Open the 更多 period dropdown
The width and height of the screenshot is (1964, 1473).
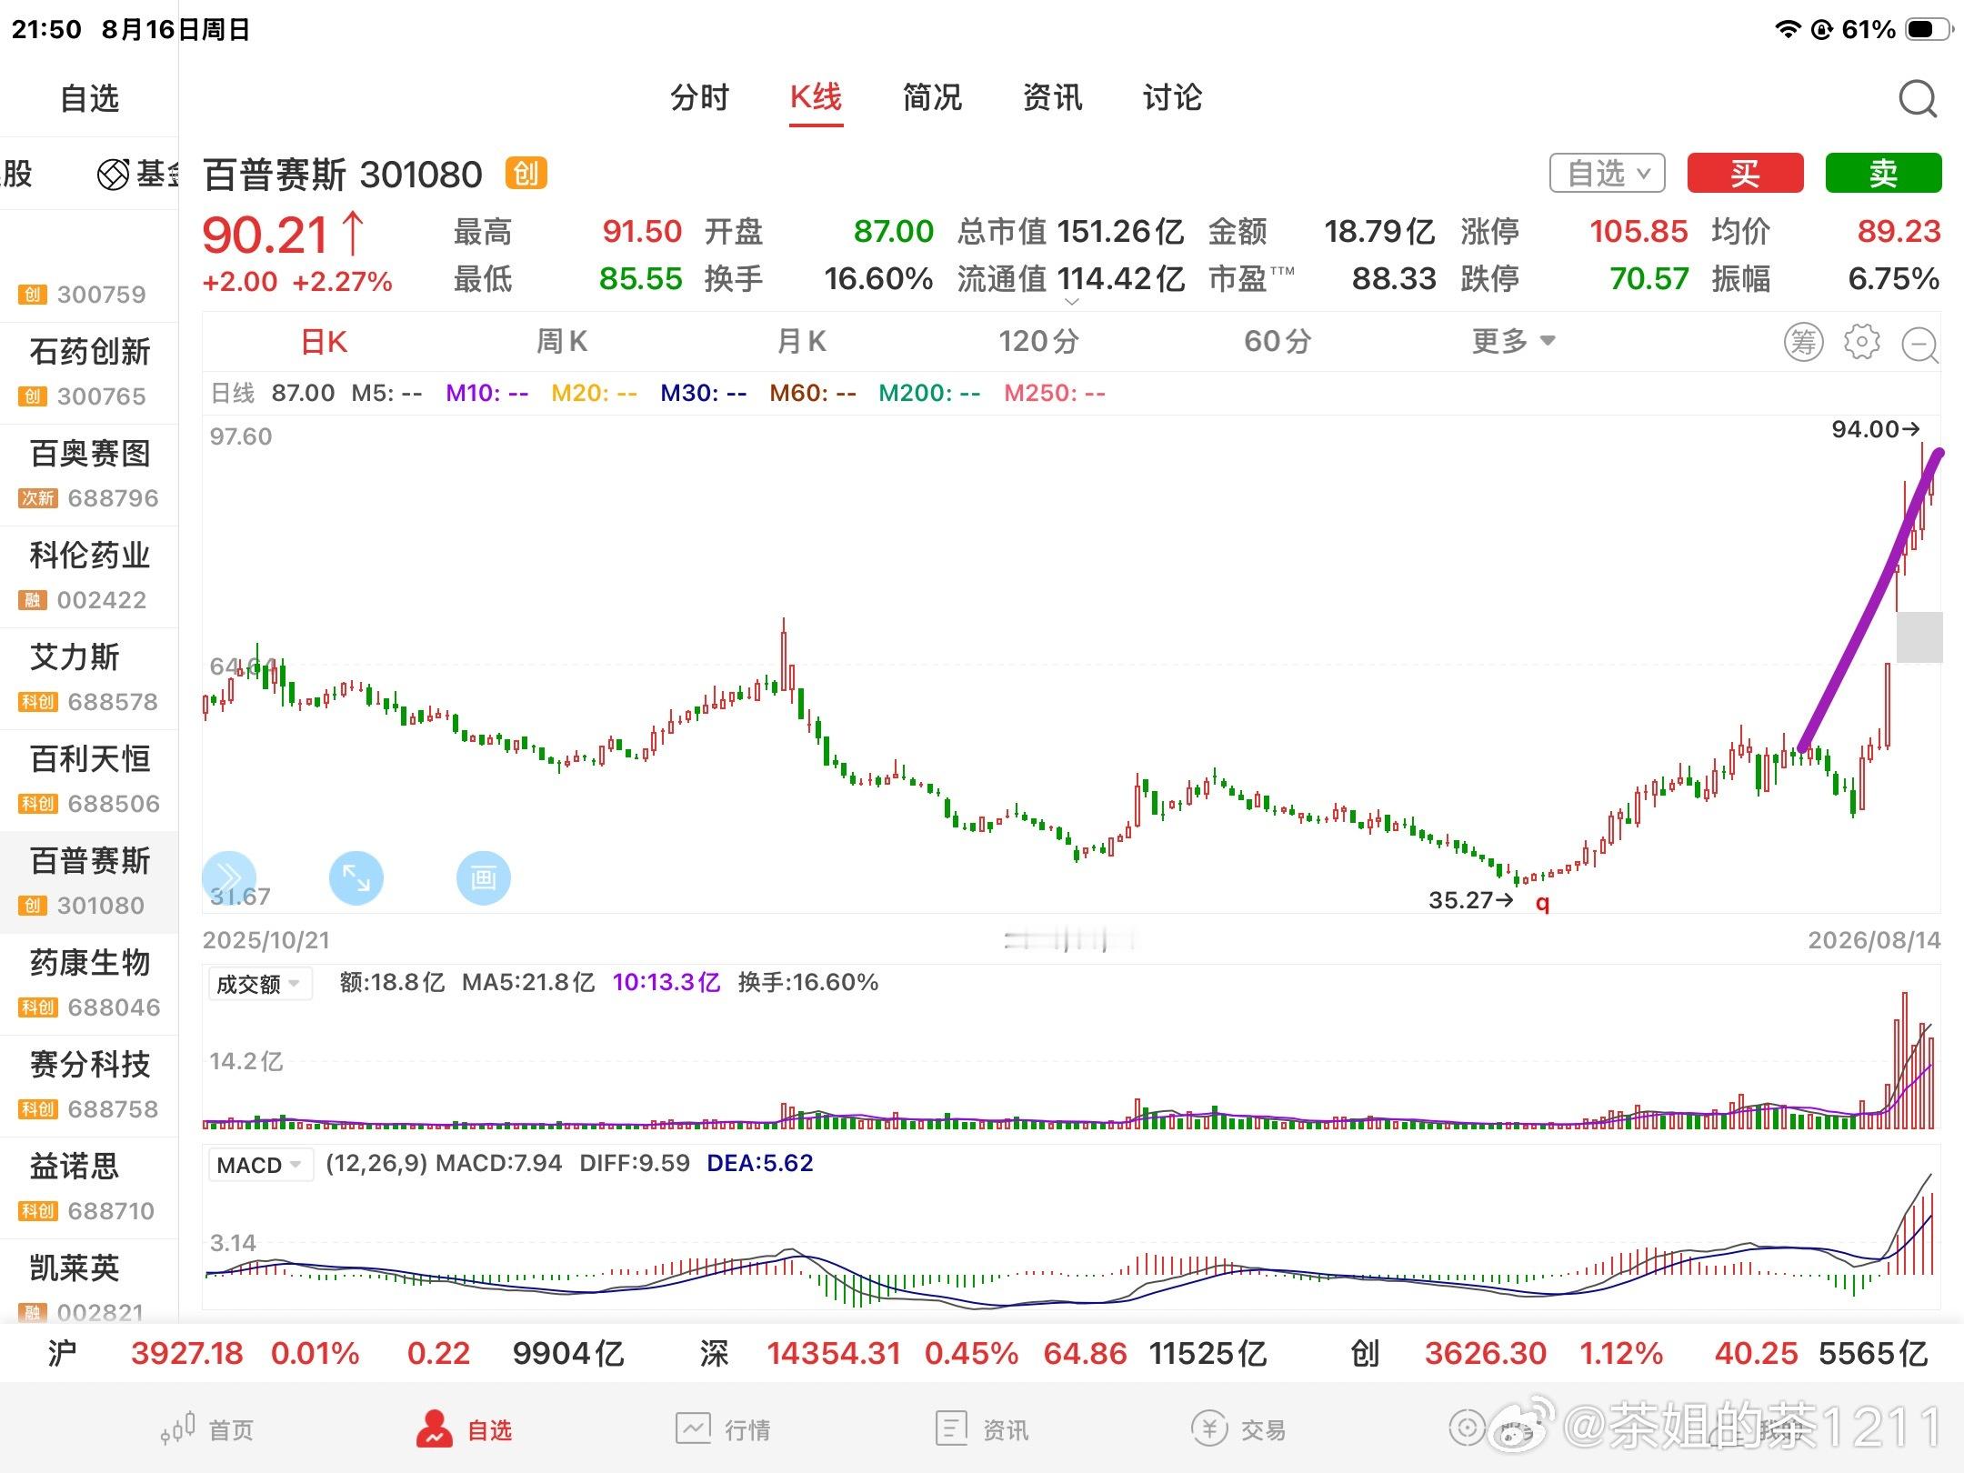pos(1513,341)
